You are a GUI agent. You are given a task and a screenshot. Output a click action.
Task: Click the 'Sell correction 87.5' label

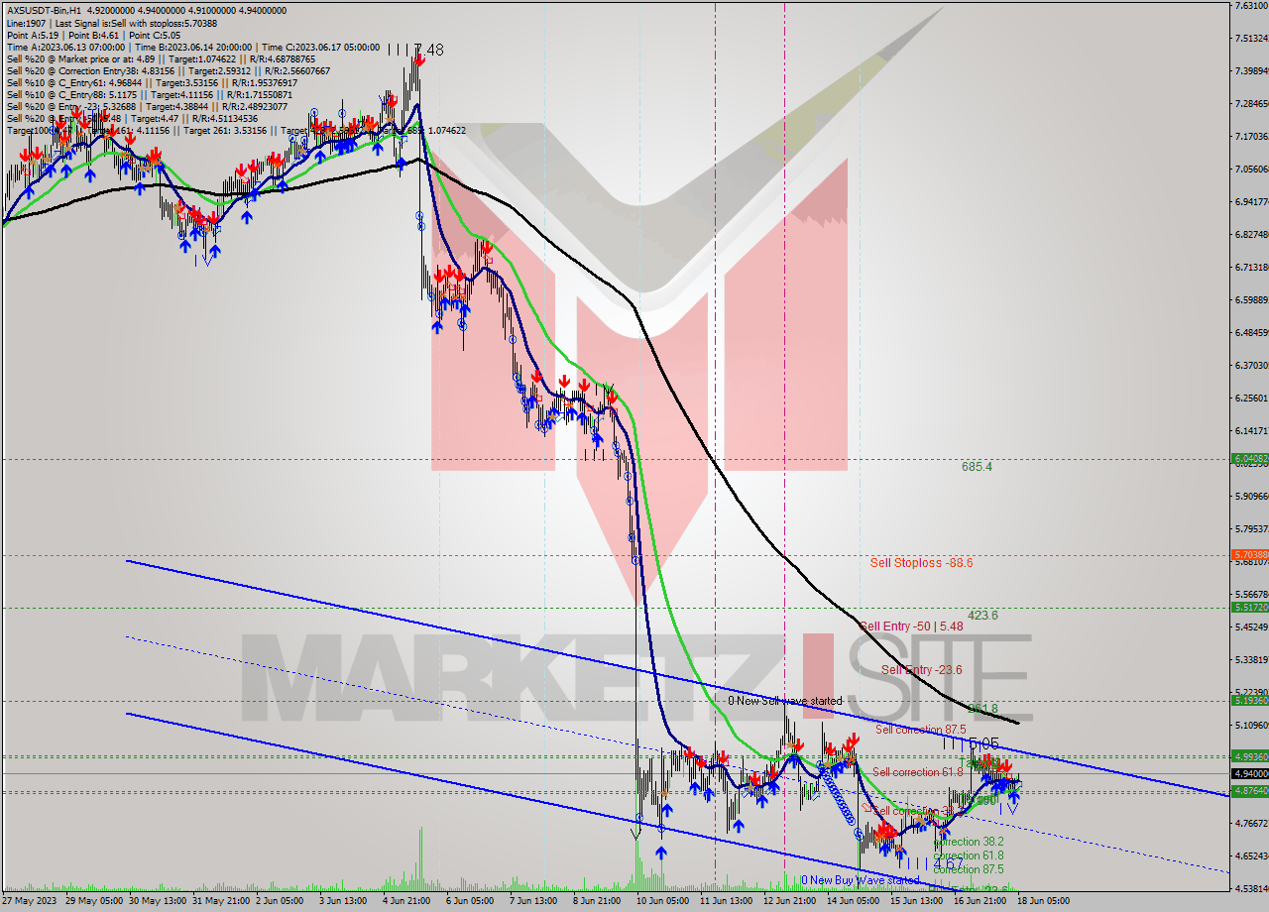[920, 729]
